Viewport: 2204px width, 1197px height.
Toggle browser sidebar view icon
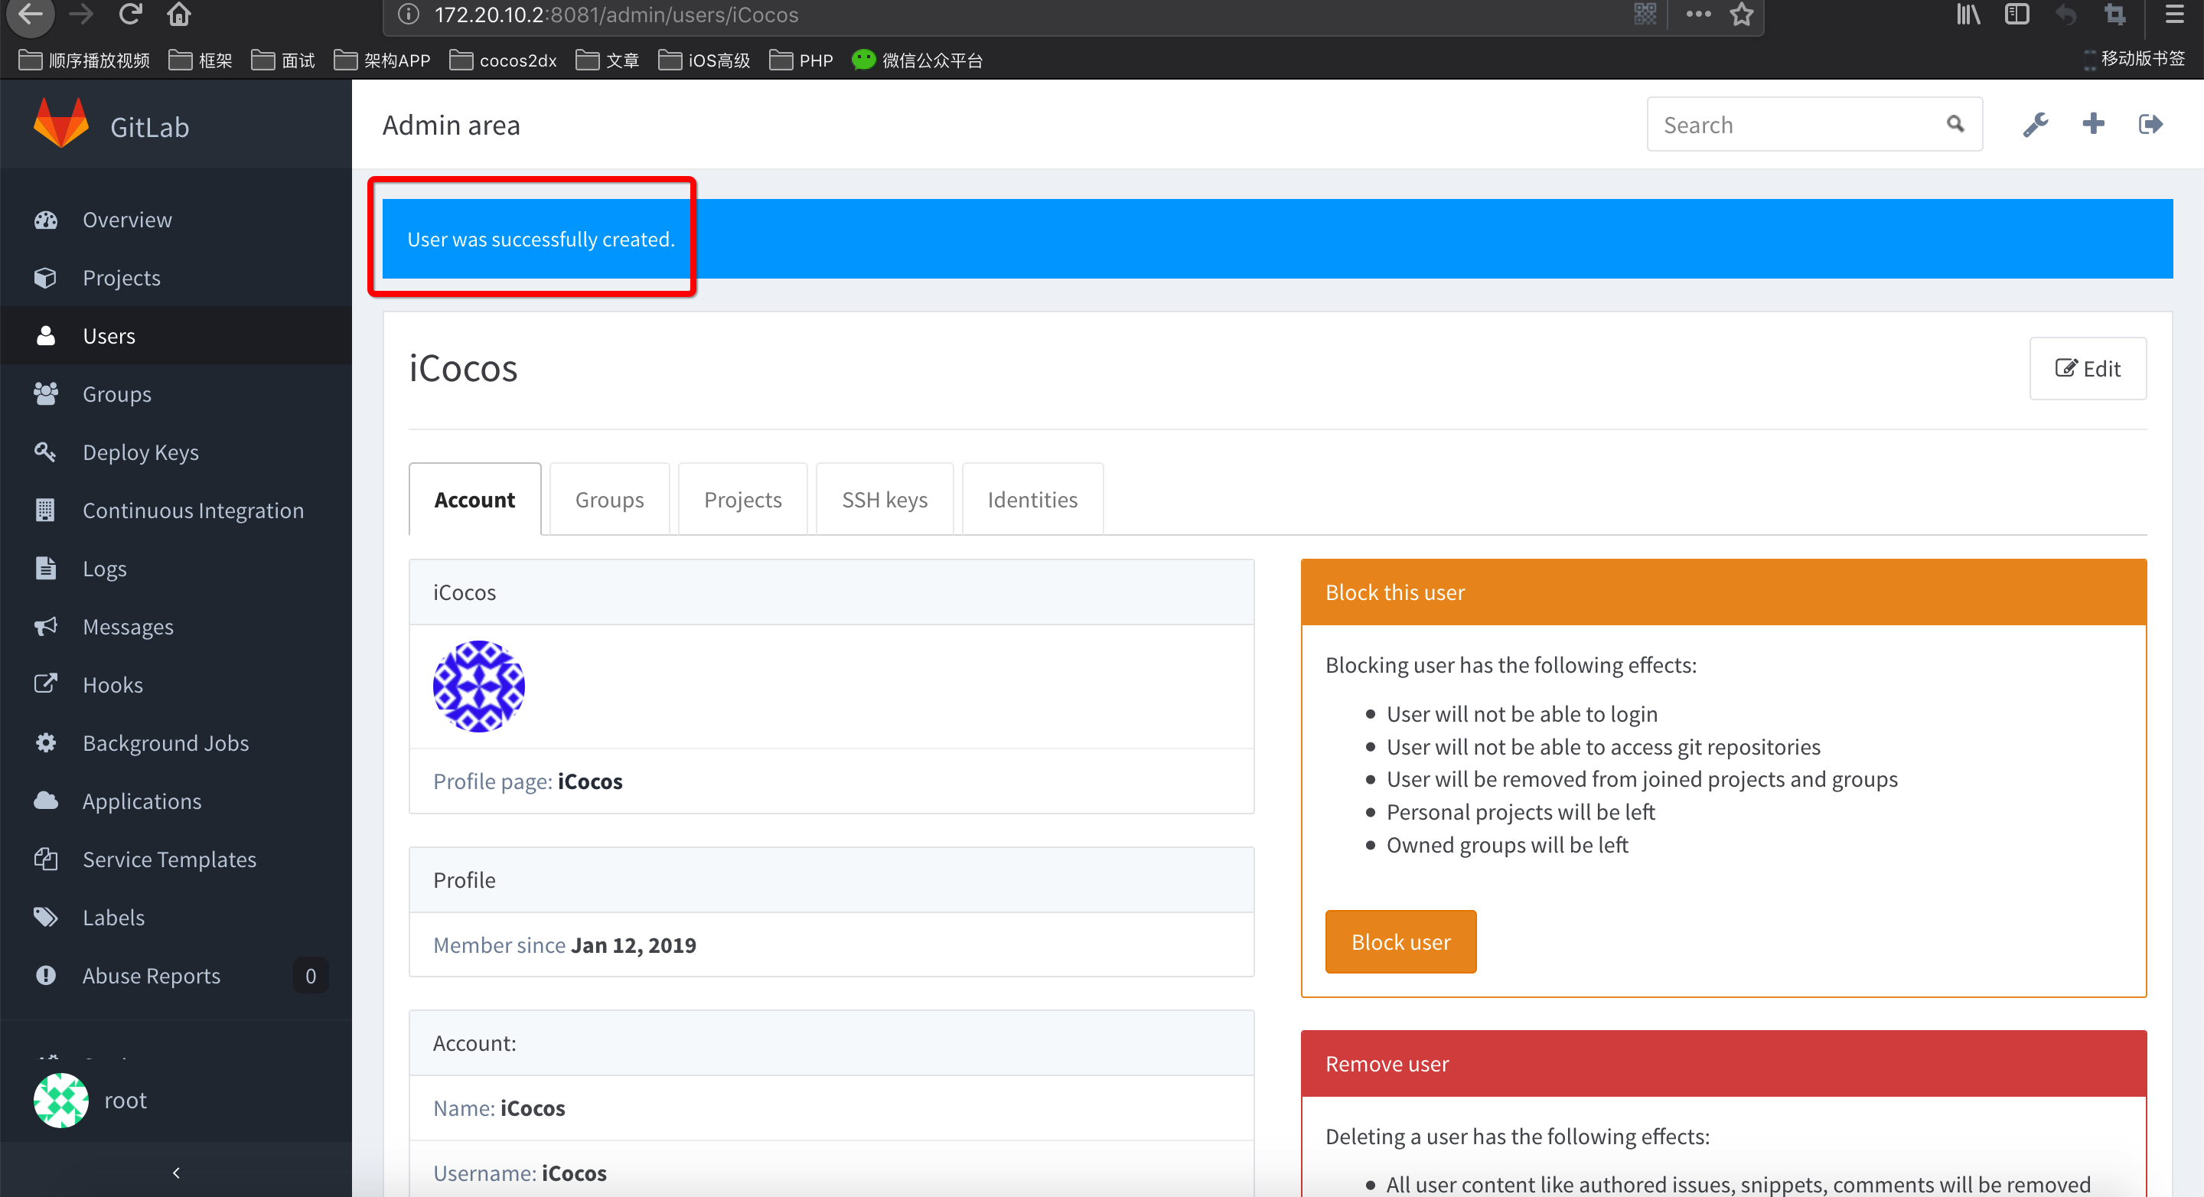[x=2016, y=15]
